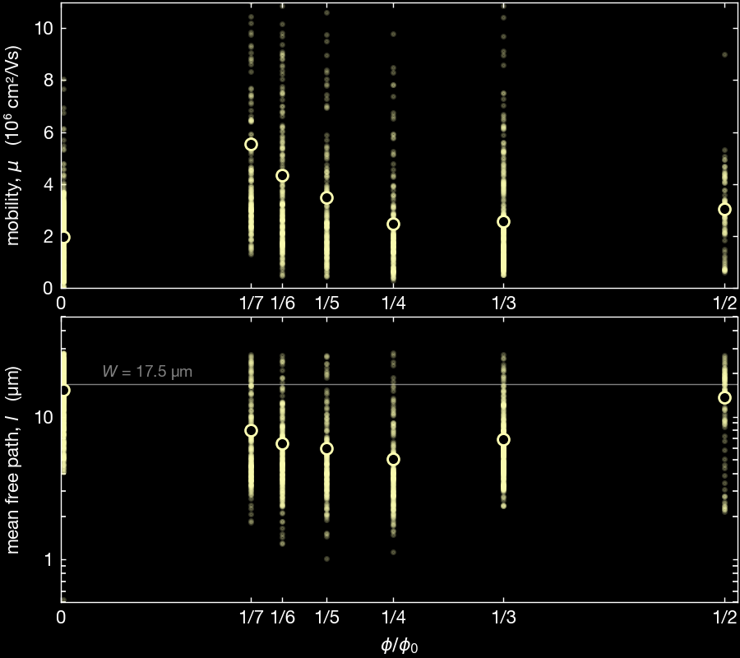Click the 1/6 tick label under top plot

283,303
